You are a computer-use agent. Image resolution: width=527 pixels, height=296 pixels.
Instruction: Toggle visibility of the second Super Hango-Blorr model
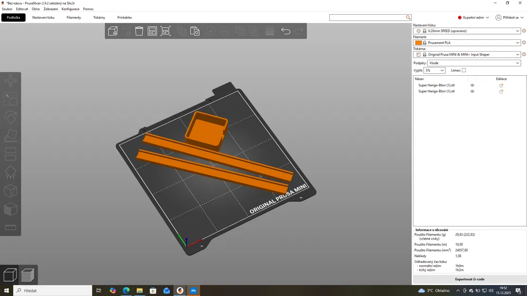point(472,91)
